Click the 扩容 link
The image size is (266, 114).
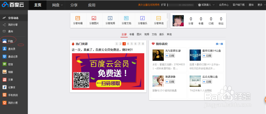[164, 5]
